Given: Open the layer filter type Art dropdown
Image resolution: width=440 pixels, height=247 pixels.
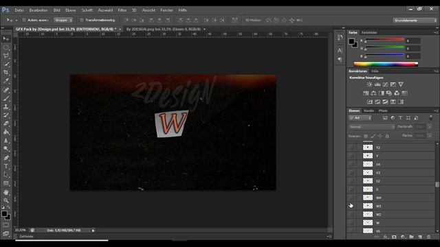Looking at the screenshot, I should 360,118.
